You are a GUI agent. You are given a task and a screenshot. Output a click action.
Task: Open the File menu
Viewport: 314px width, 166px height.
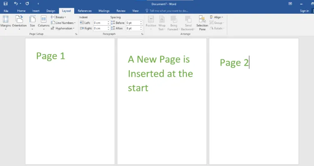[x=6, y=11]
